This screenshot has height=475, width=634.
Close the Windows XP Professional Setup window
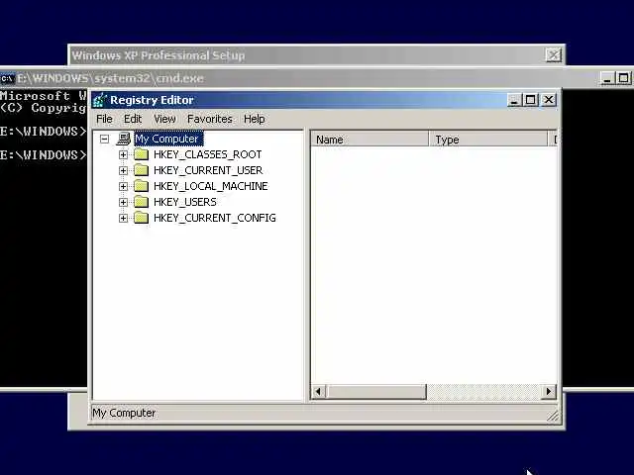point(554,55)
